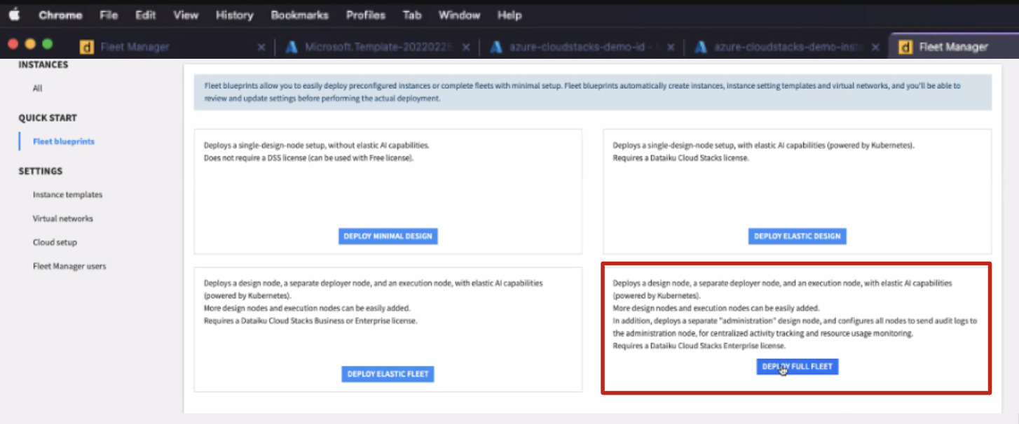The width and height of the screenshot is (1019, 424).
Task: Open the Help menu
Action: pos(509,15)
